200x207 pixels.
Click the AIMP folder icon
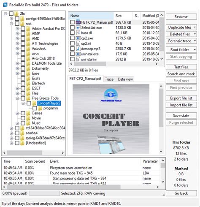pos(28,33)
